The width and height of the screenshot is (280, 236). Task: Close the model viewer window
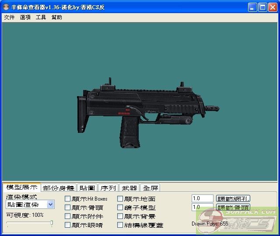(x=273, y=7)
